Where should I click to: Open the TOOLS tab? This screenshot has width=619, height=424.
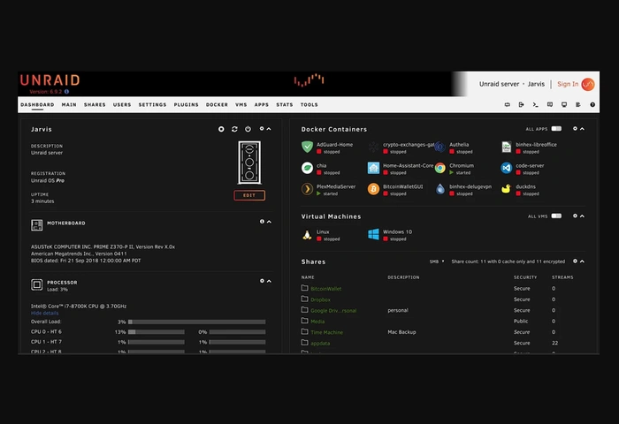(309, 105)
